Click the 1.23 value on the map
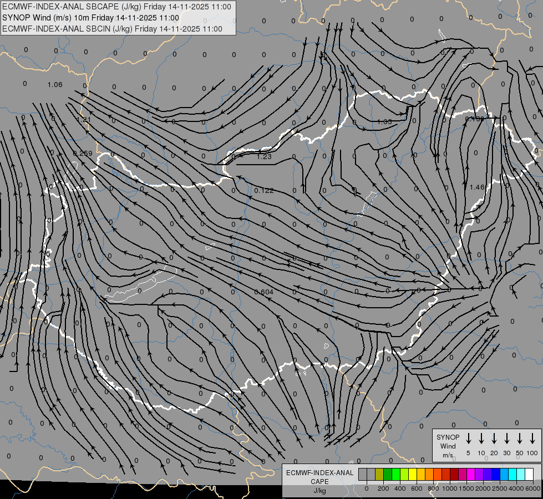The width and height of the screenshot is (543, 499). (x=264, y=156)
